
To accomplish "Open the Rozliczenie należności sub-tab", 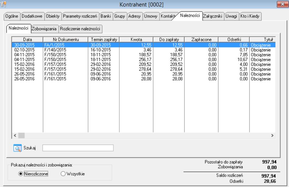I will tap(80, 29).
